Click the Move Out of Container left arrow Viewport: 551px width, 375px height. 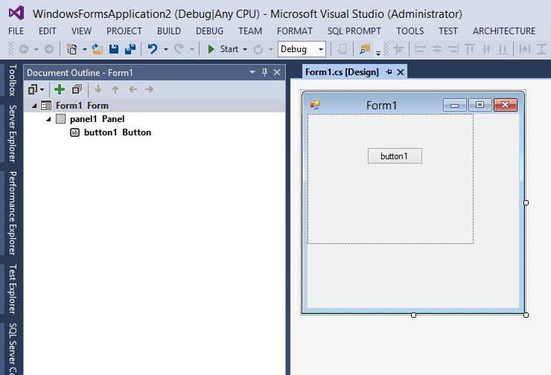(133, 89)
